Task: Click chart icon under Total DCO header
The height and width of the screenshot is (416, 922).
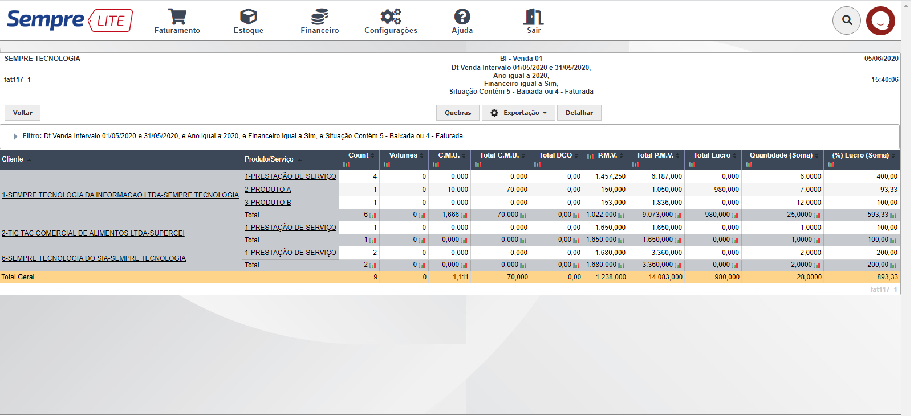Action: (537, 164)
